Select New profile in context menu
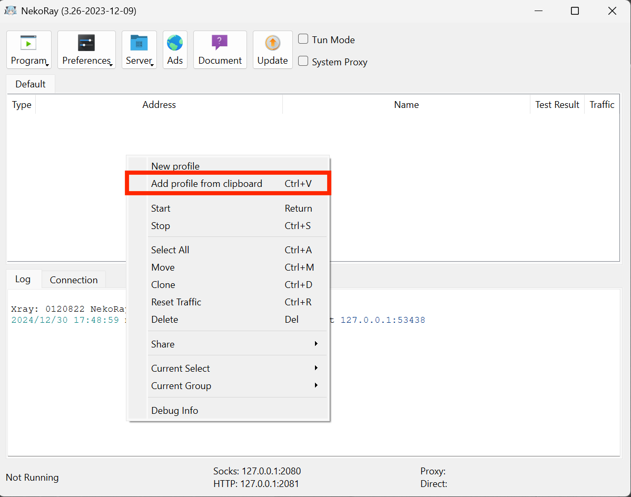 pyautogui.click(x=175, y=166)
